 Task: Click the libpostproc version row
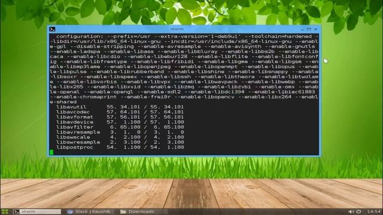120,148
